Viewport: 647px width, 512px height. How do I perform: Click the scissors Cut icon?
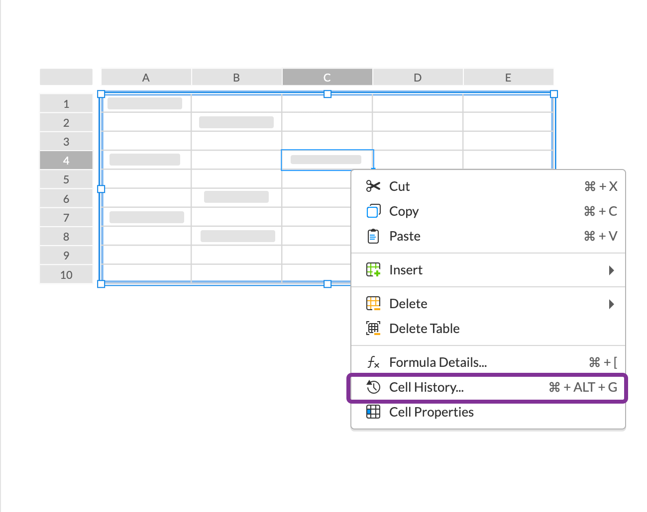(373, 186)
